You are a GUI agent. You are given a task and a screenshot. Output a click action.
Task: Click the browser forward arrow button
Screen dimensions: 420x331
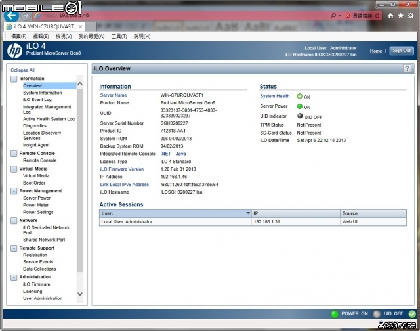(26, 16)
